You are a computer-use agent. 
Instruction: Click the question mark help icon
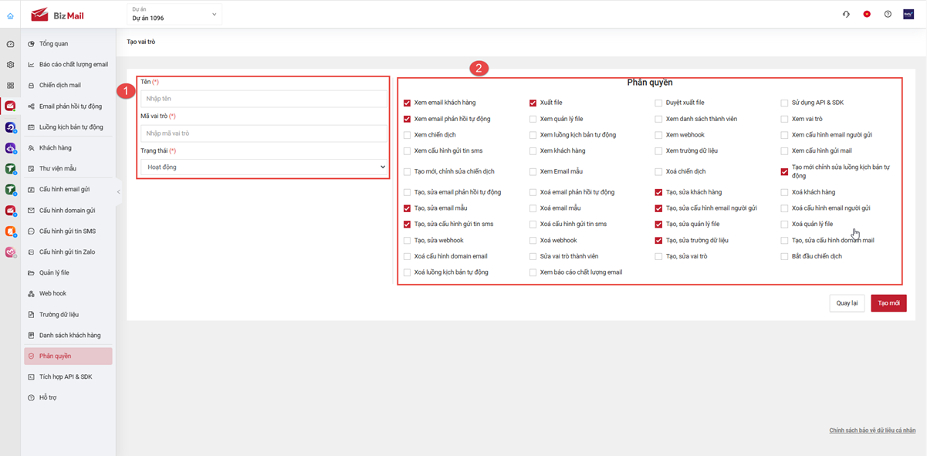[x=888, y=14]
